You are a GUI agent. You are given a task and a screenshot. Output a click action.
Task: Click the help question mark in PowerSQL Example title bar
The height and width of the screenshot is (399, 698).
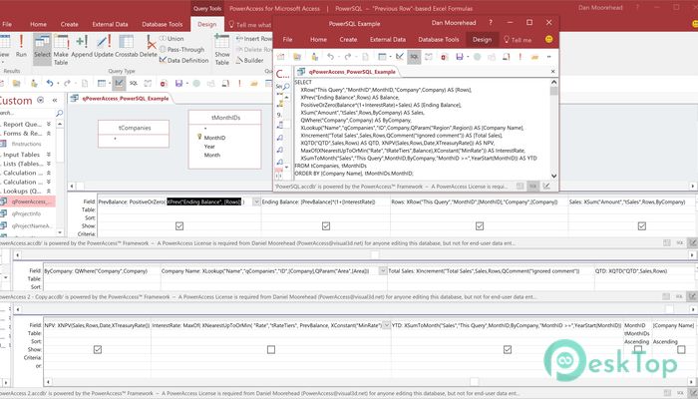pyautogui.click(x=491, y=23)
